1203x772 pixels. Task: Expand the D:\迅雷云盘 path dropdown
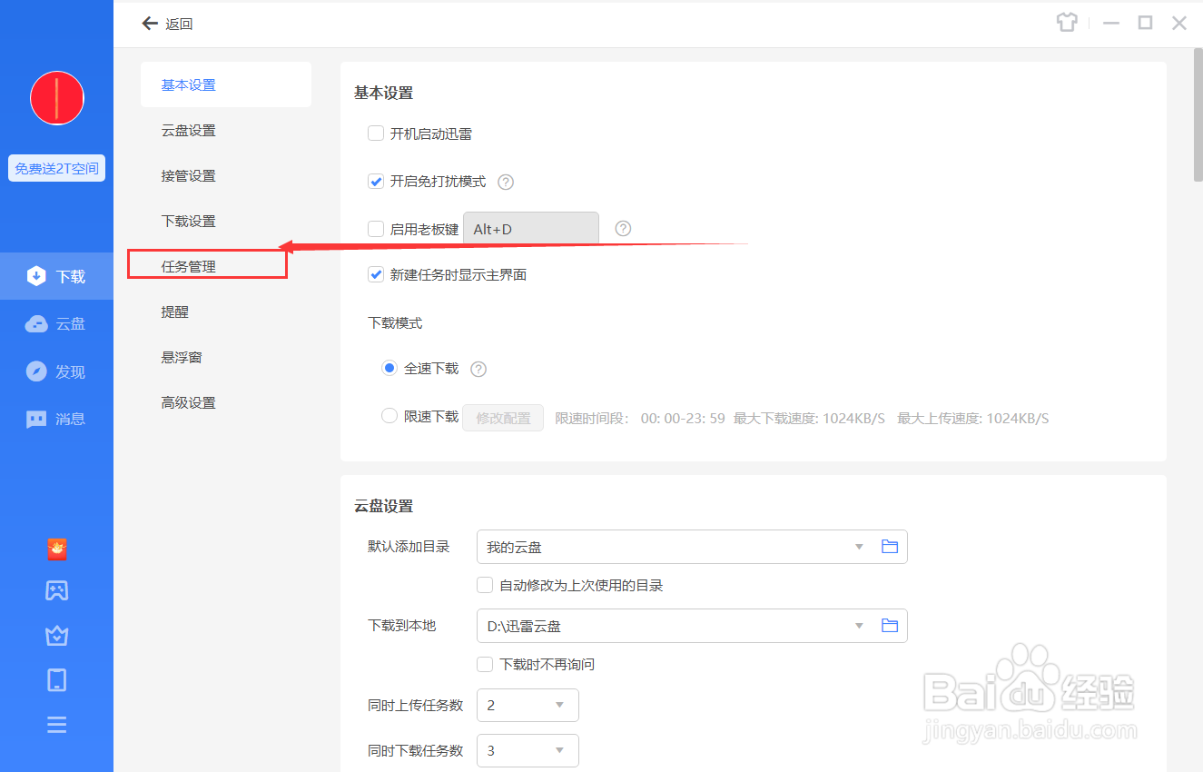pos(859,626)
